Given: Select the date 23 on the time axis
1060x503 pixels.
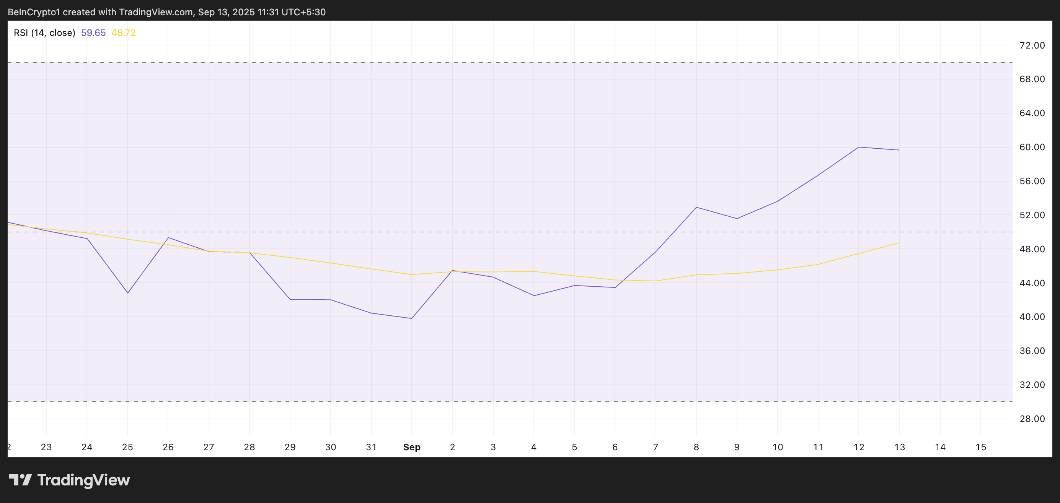Looking at the screenshot, I should pos(47,447).
